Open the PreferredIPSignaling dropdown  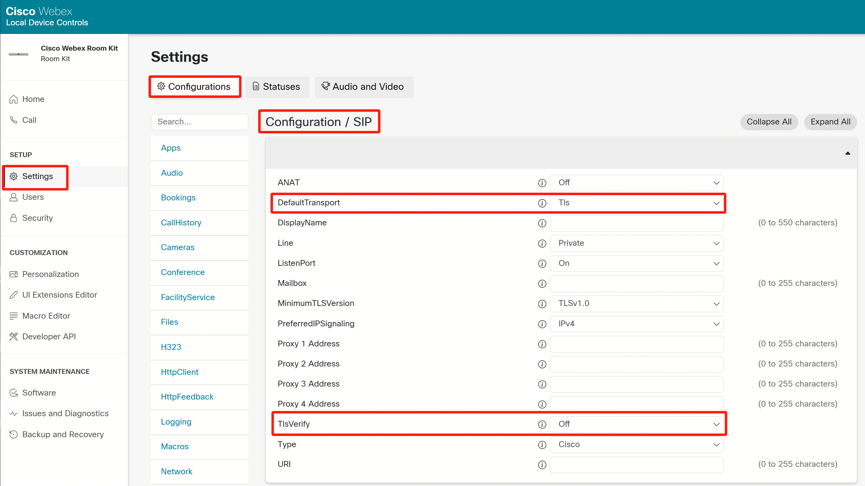tap(636, 324)
